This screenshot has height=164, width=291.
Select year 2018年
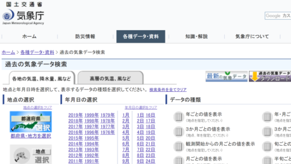coord(75,121)
